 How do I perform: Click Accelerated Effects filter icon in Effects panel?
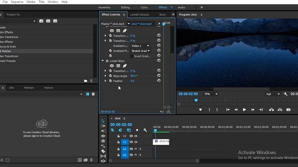[41, 21]
